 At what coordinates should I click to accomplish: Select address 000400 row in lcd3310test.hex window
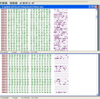34,37
